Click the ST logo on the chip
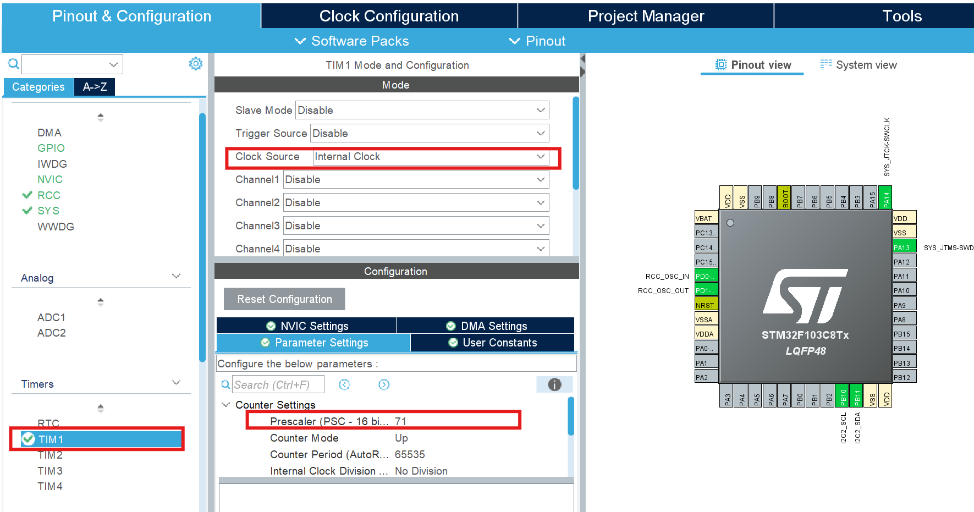 (805, 296)
